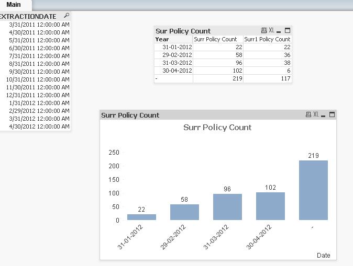The image size is (353, 266).
Task: Export Surr Policy Count chart to Excel
Action: tap(316, 114)
